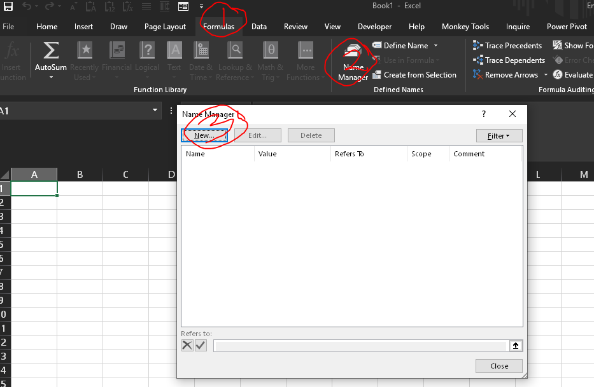Open the Customize Quick Access Toolbar arrow

(201, 6)
